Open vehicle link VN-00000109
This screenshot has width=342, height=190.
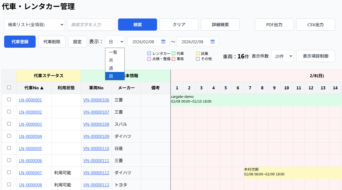click(96, 136)
